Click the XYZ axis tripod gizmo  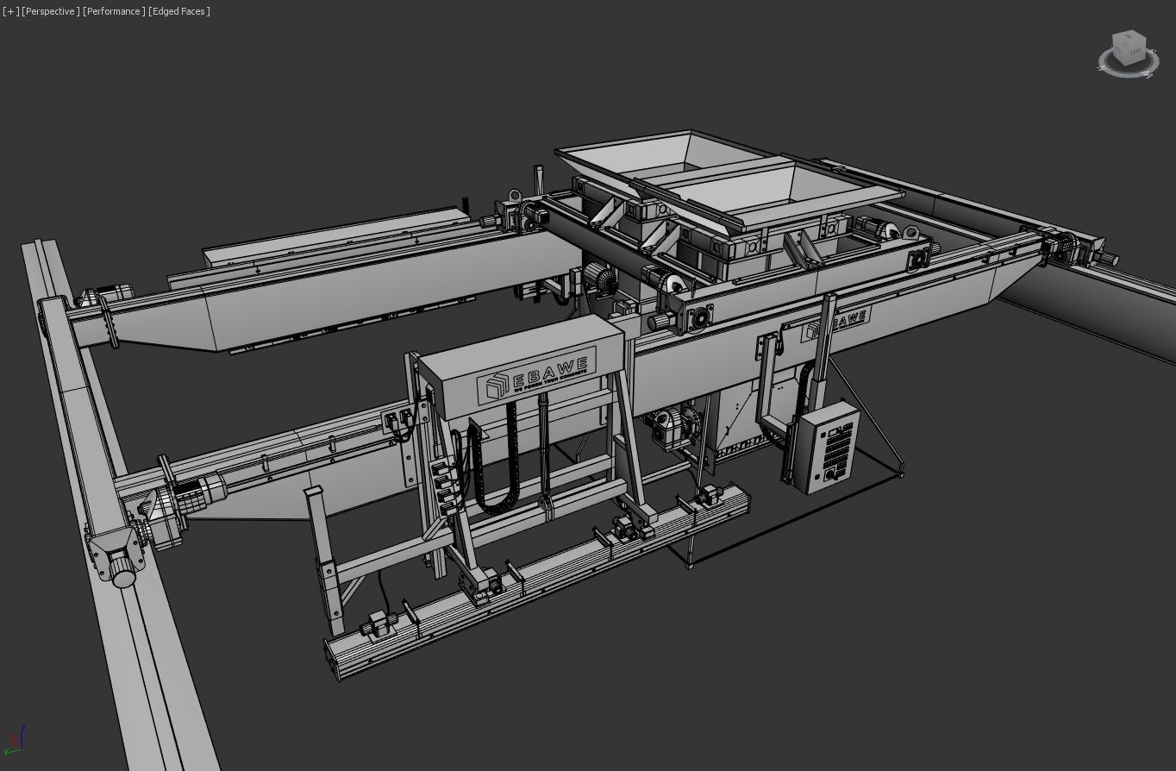pyautogui.click(x=15, y=740)
